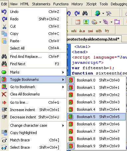
Task: Click the insert image icon
Action: 86,22
